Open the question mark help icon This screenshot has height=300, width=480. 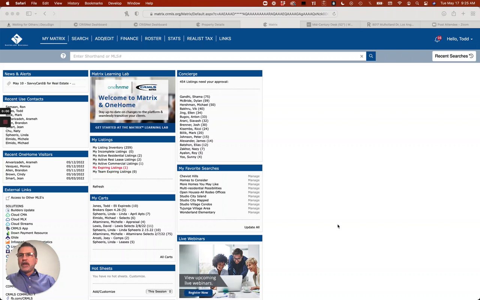[x=63, y=56]
